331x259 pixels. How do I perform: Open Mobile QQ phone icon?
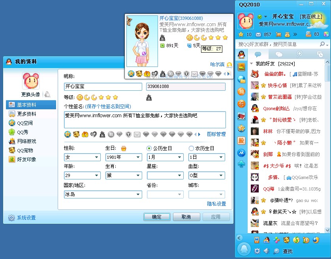click(256, 240)
